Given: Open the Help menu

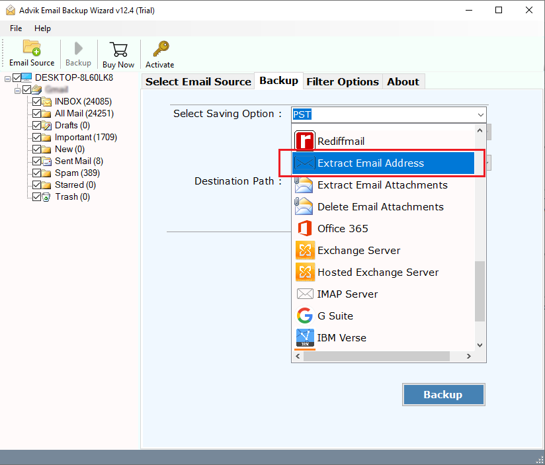Looking at the screenshot, I should 42,28.
